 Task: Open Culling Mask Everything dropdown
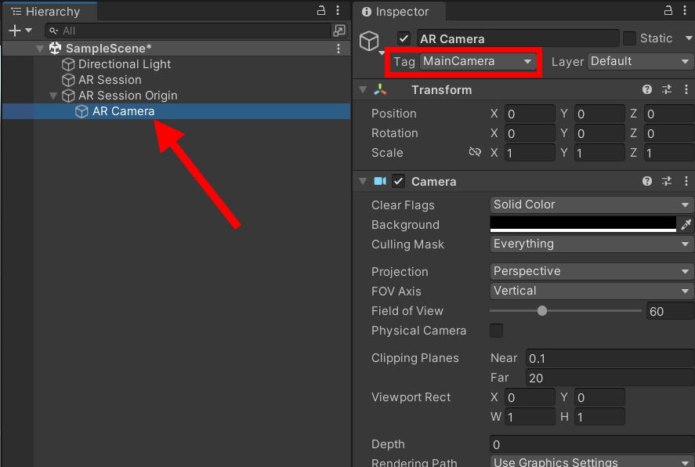pyautogui.click(x=592, y=244)
